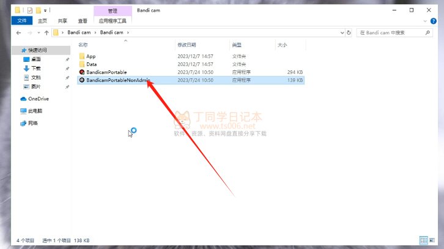444x249 pixels.
Task: Open the address bar history dropdown
Action: click(342, 33)
